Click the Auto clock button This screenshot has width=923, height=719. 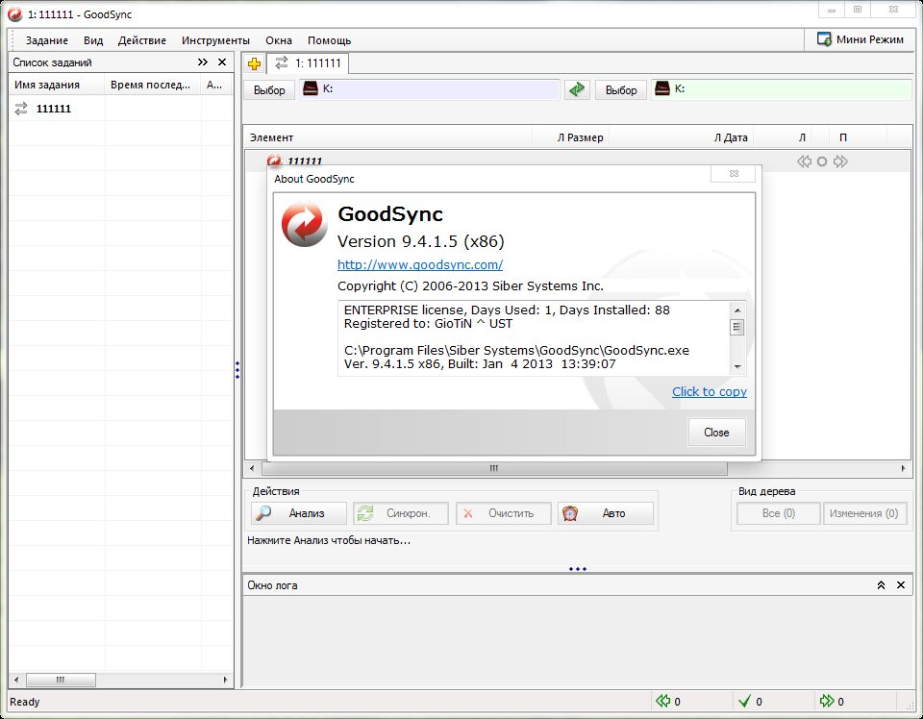pyautogui.click(x=605, y=513)
